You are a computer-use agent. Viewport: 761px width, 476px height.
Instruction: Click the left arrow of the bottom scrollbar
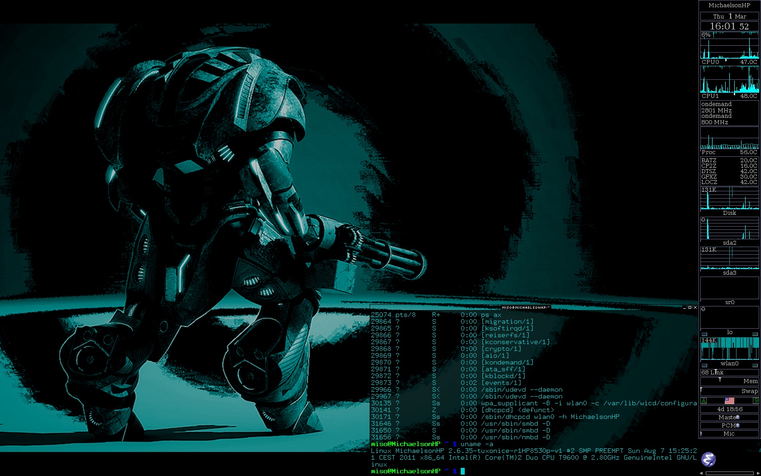701,473
